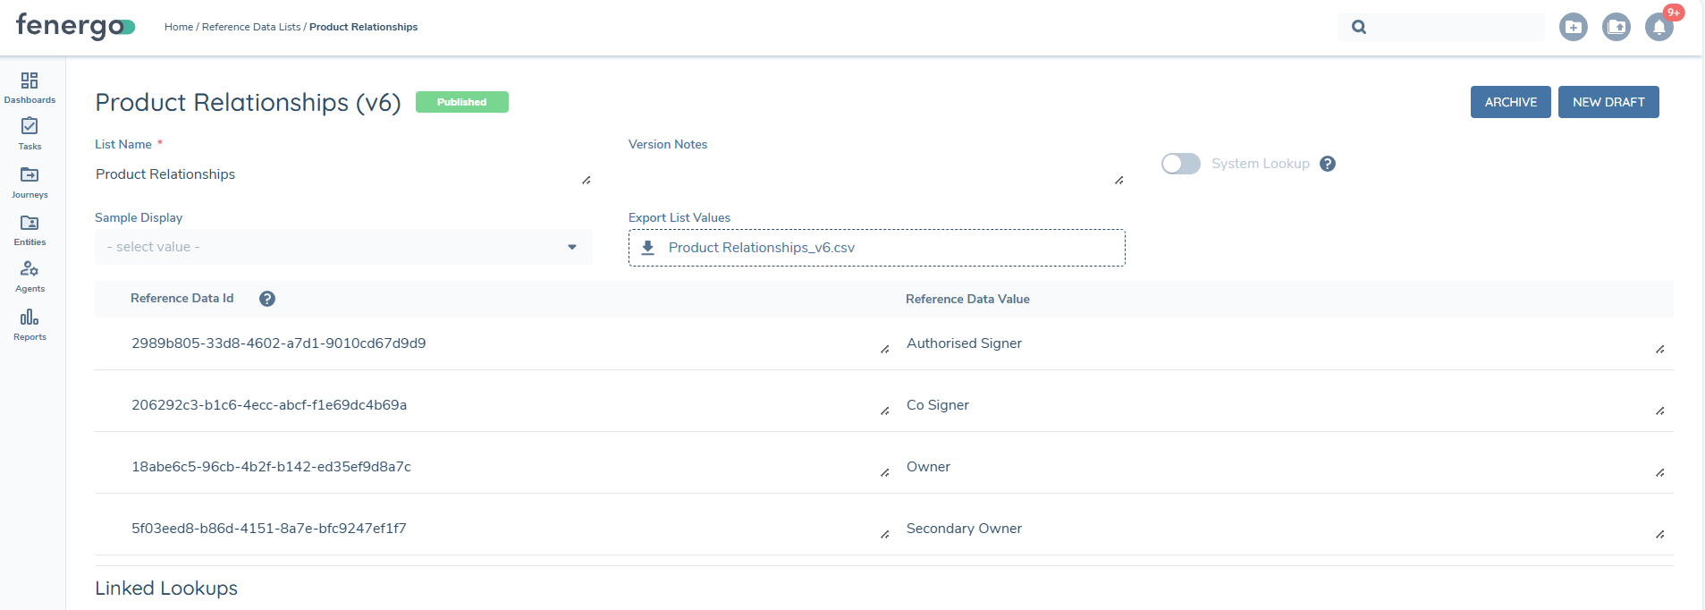Click ID 206292c3-b1c6-4ecc-abcf-f1e69dc4b69a
Image resolution: width=1705 pixels, height=610 pixels.
coord(269,405)
